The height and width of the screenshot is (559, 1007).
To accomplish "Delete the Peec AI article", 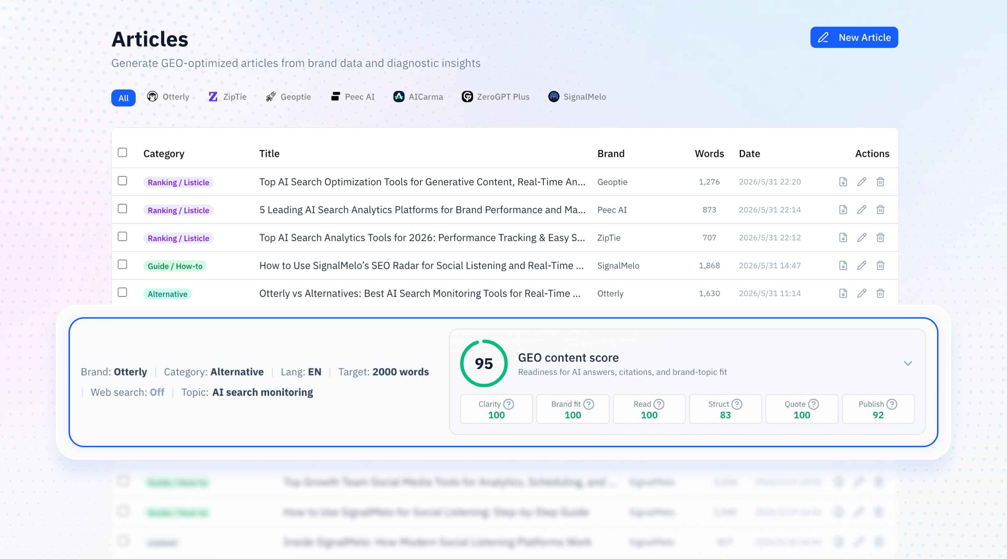I will [x=880, y=210].
